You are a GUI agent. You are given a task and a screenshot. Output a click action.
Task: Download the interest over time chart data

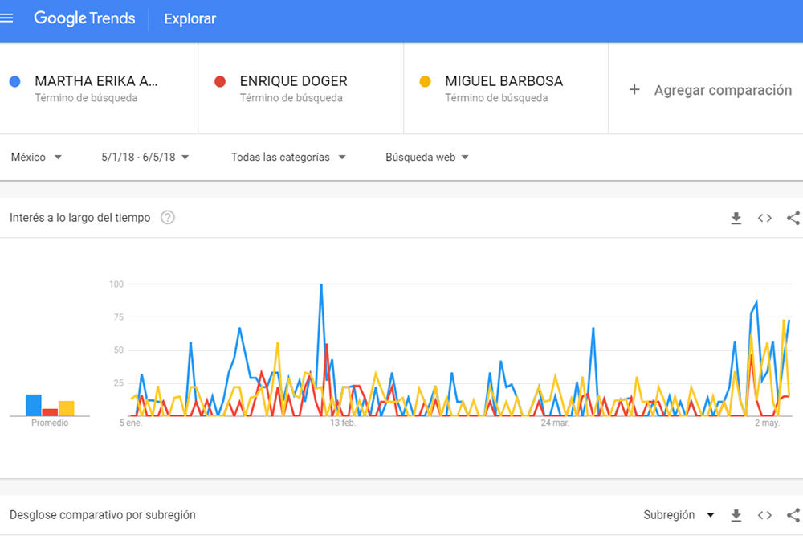coord(736,219)
